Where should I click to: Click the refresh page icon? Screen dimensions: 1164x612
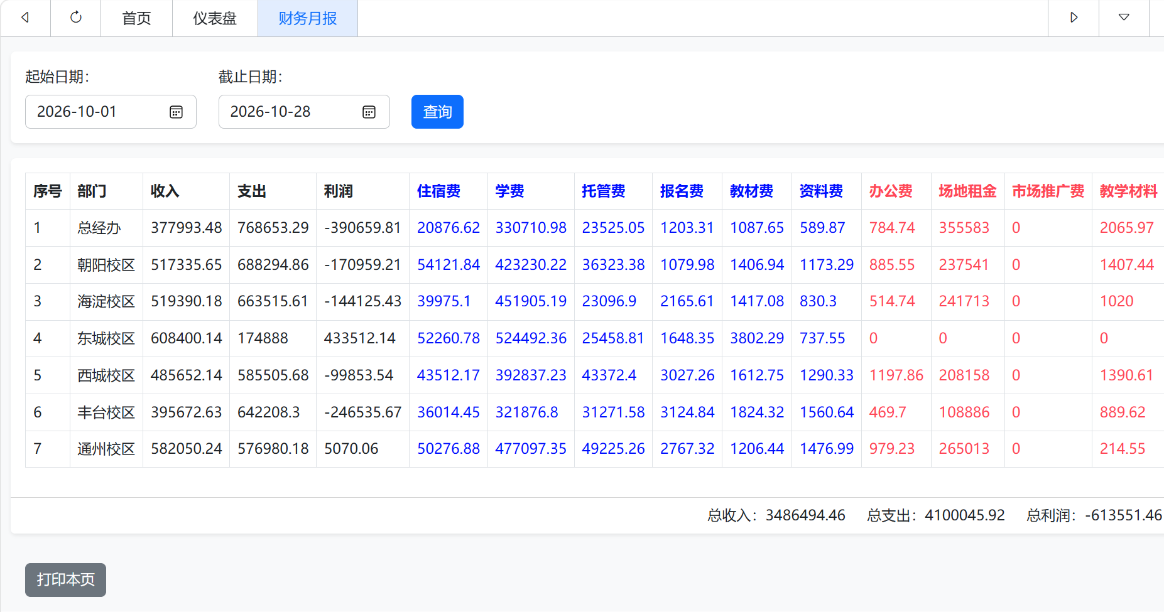pos(75,18)
